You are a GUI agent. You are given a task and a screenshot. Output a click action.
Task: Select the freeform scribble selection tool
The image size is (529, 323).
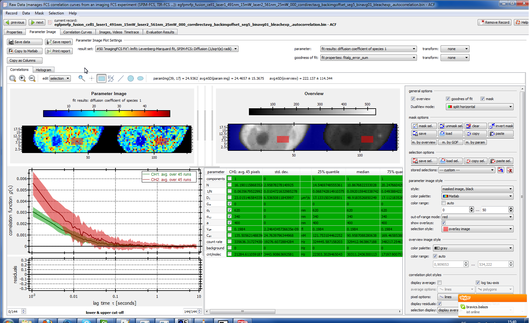coord(111,78)
